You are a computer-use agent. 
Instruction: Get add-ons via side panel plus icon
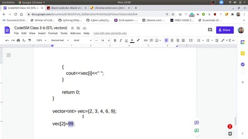pos(243,82)
